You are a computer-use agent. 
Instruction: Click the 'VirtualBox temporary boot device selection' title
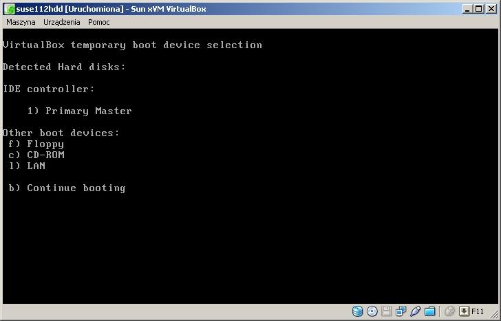[132, 45]
